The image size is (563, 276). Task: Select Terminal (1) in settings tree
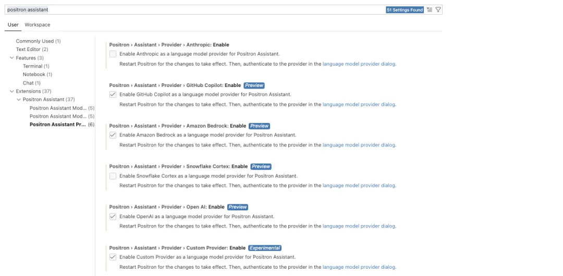point(36,66)
